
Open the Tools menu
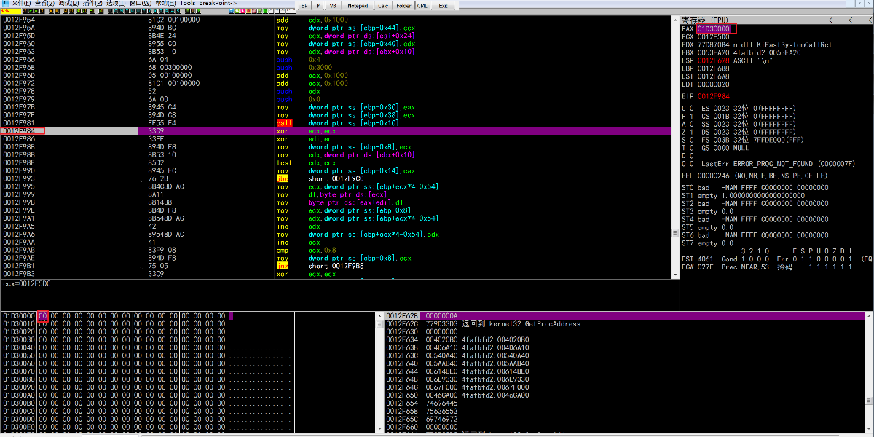click(188, 4)
